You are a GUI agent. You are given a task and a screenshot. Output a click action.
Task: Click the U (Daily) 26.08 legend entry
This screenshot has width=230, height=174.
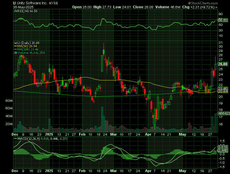click(x=29, y=43)
